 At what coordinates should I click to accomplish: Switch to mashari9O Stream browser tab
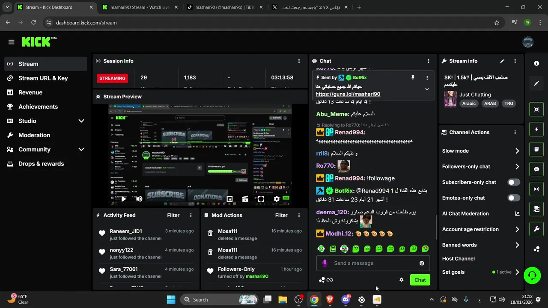[140, 7]
